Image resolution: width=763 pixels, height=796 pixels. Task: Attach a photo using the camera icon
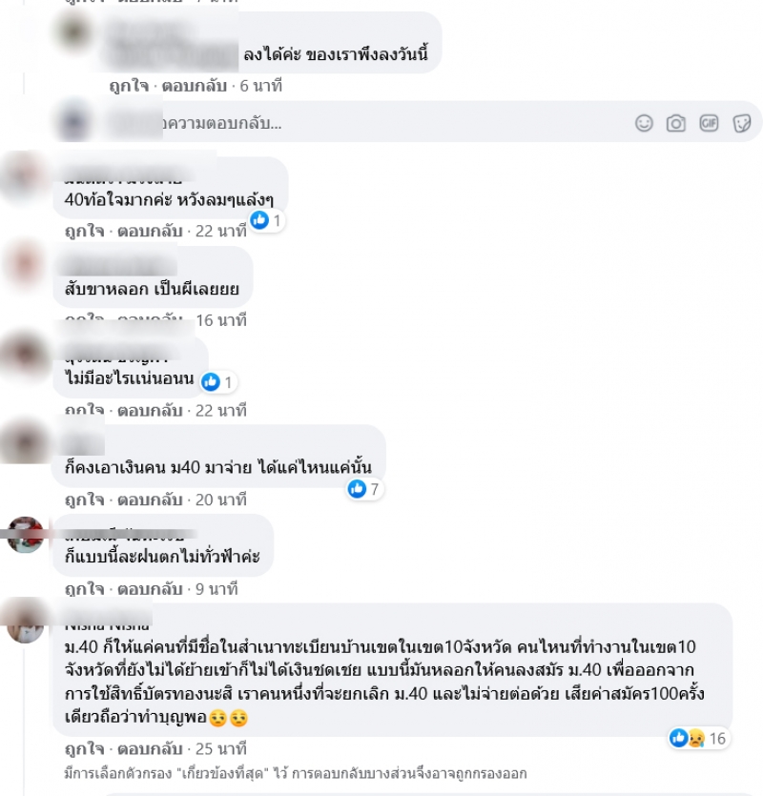click(675, 123)
